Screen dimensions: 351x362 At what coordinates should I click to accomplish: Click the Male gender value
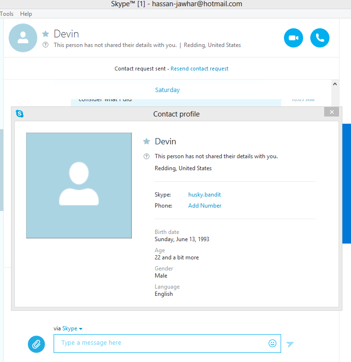coord(161,276)
